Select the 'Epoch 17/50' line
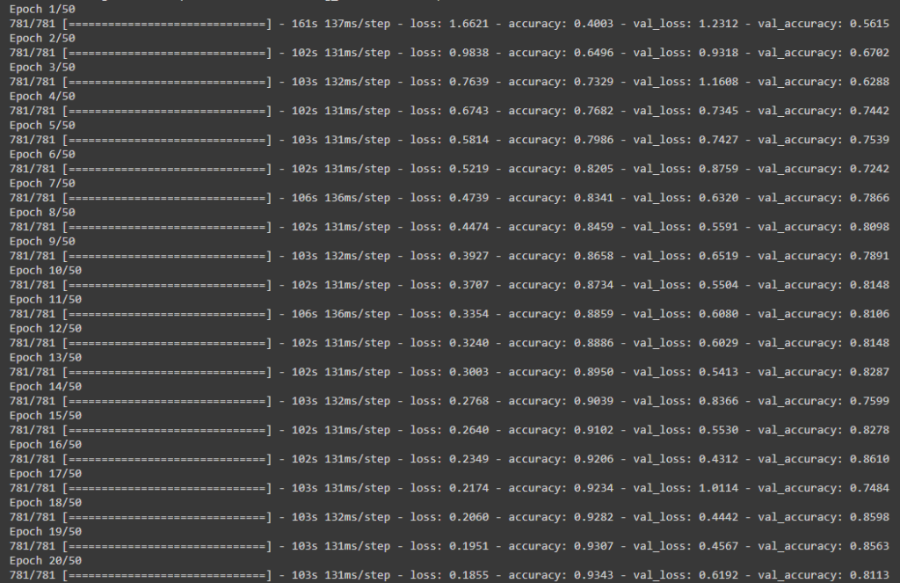The image size is (900, 583). click(46, 473)
